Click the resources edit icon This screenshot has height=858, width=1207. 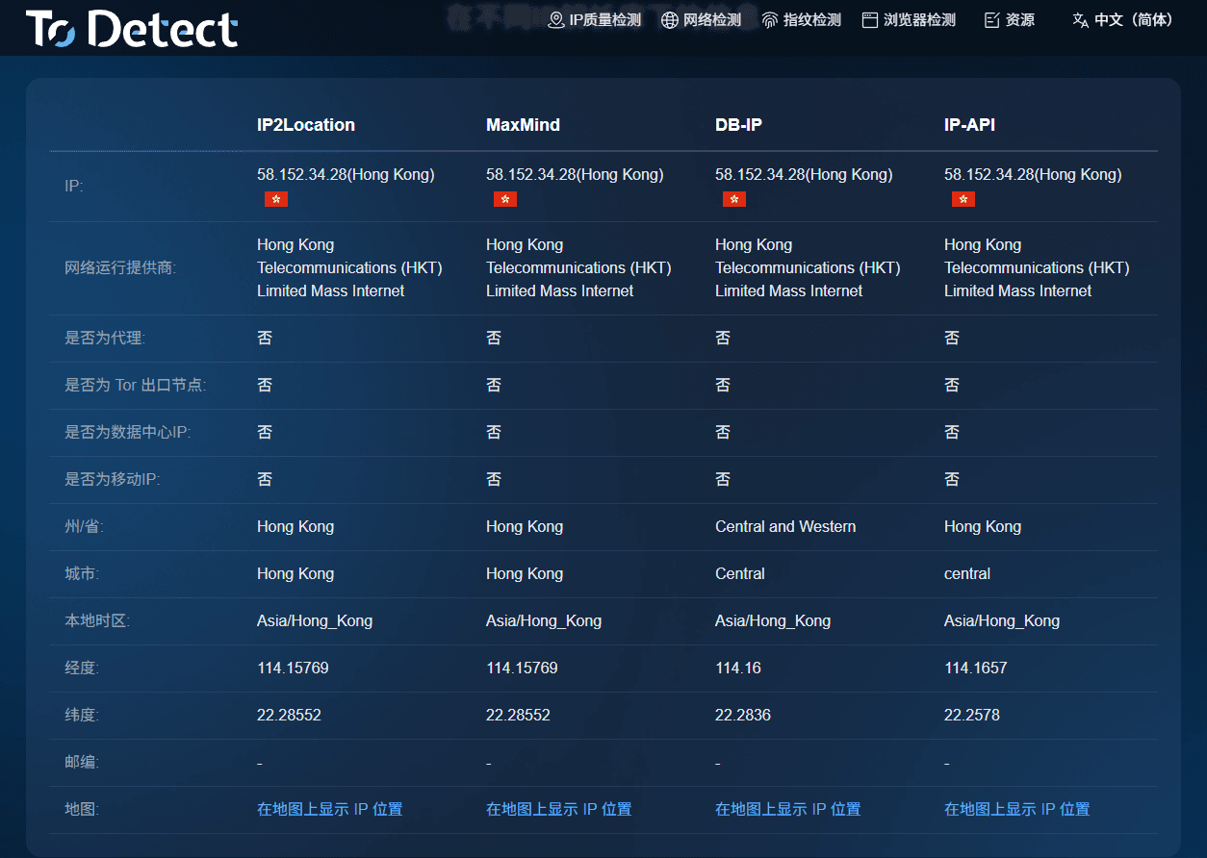point(992,20)
